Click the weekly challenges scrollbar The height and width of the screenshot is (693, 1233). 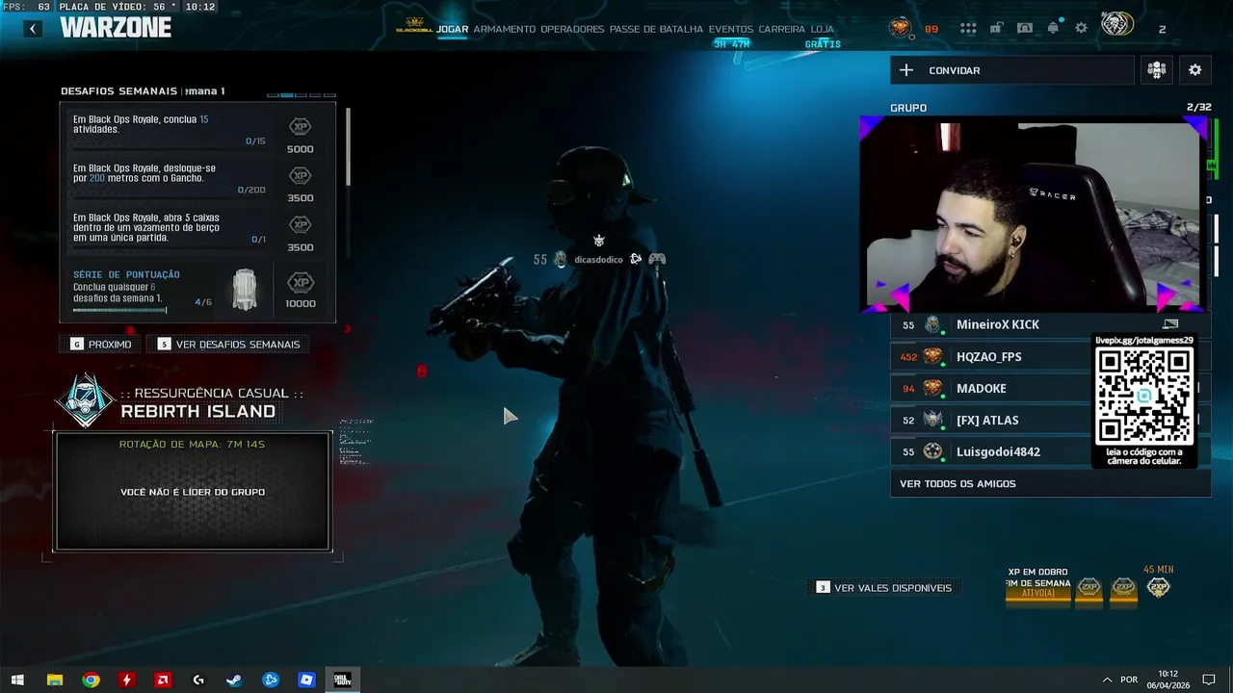(x=347, y=146)
